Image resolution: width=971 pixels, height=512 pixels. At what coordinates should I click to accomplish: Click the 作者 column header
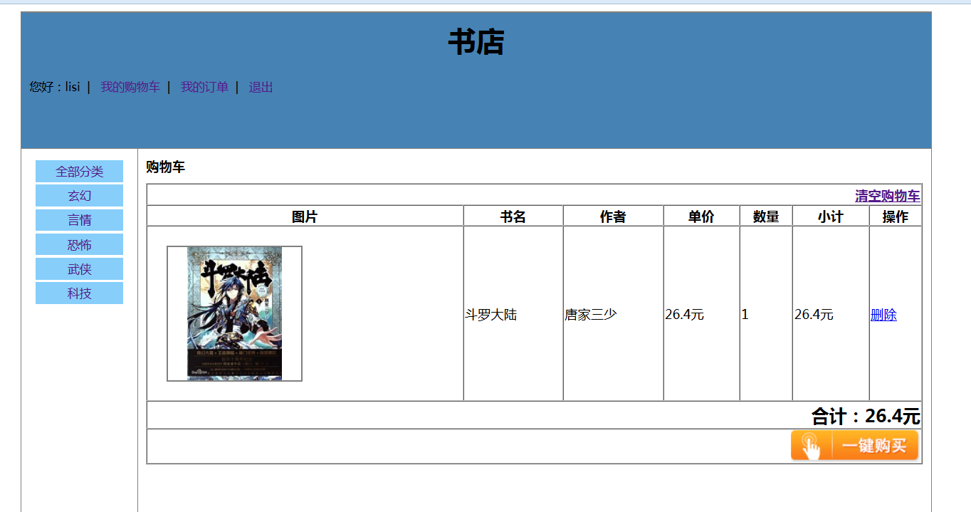coord(613,216)
